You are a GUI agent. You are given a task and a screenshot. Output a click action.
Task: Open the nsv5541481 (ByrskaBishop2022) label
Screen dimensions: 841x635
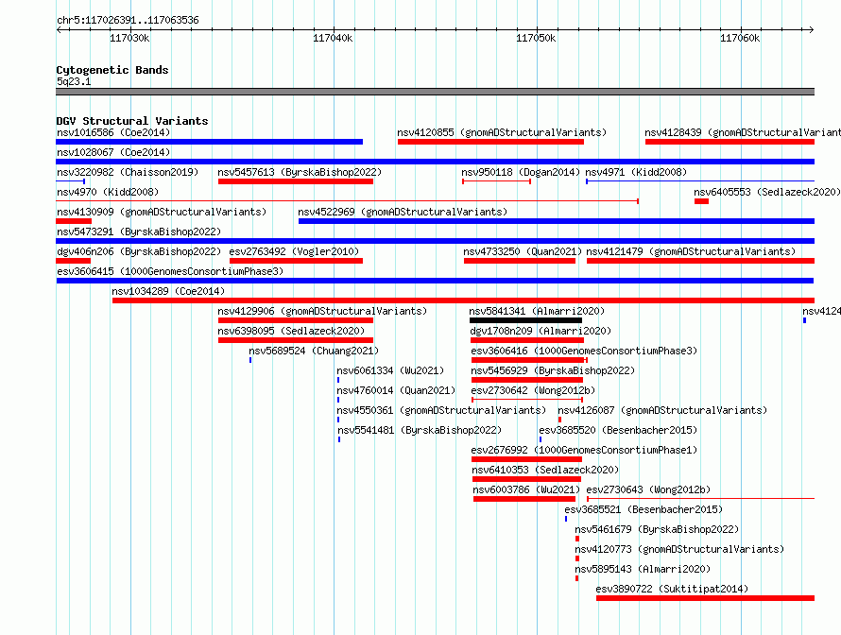click(x=420, y=430)
